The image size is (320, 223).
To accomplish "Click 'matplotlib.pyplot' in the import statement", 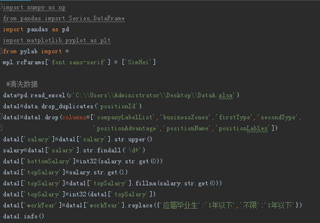I will pos(56,41).
